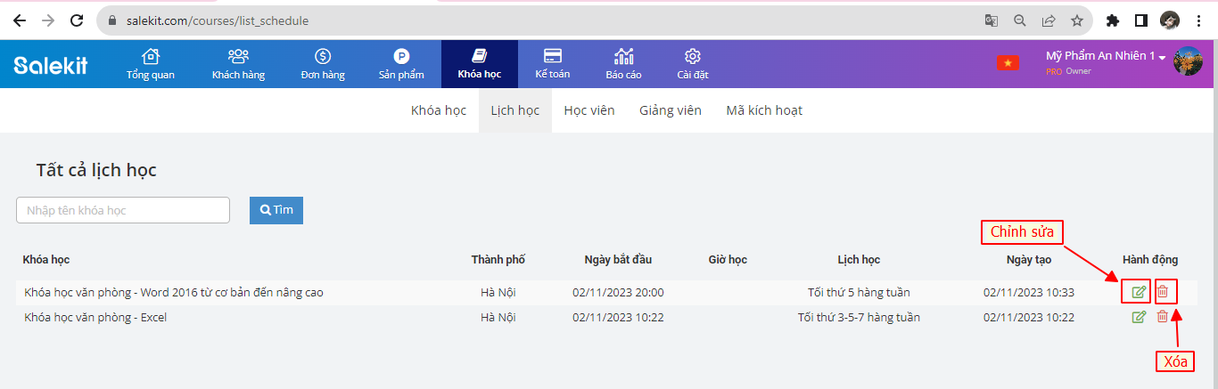Open Mã kích hoạt sub-tab
The image size is (1218, 389).
click(x=763, y=110)
